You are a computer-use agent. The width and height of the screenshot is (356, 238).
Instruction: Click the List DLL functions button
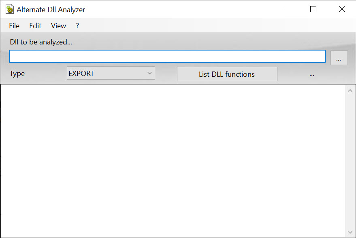pos(227,74)
